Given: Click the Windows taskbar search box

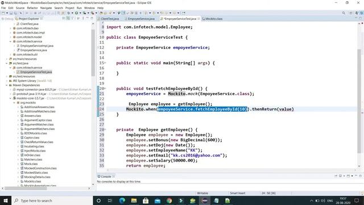Looking at the screenshot, I should pyautogui.click(x=52, y=200).
